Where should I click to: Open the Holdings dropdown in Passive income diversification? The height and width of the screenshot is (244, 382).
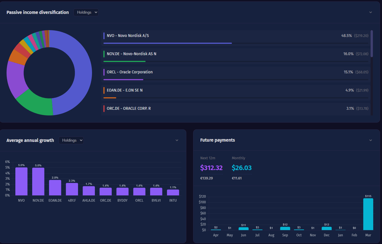coord(86,12)
